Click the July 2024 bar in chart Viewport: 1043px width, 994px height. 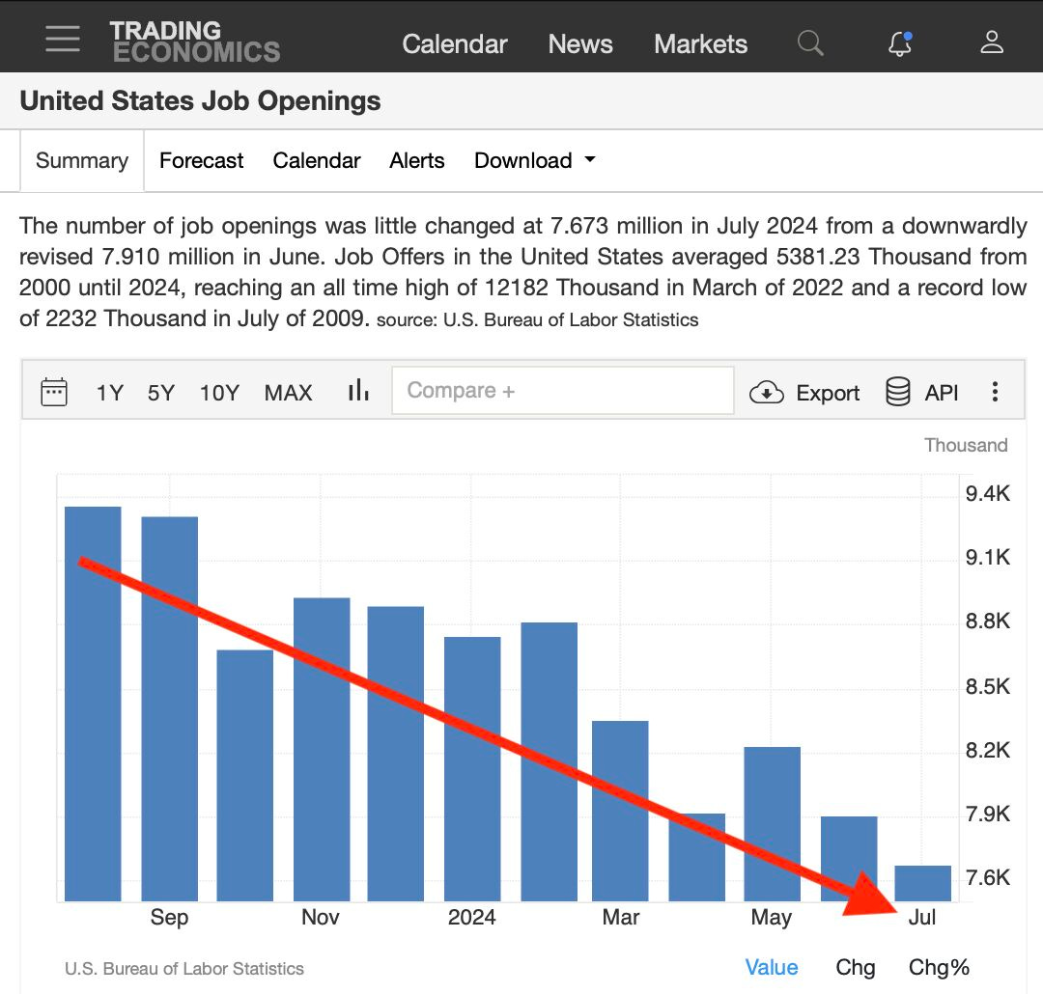tap(922, 882)
